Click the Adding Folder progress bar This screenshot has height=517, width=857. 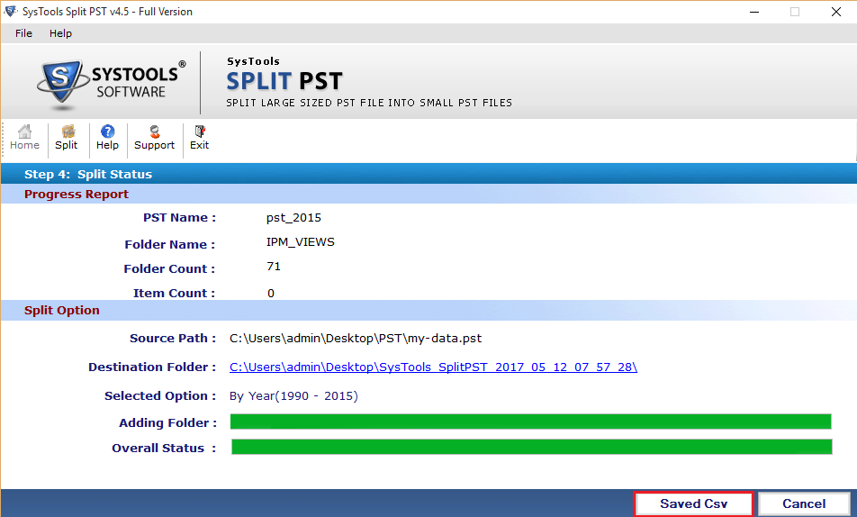(x=531, y=422)
